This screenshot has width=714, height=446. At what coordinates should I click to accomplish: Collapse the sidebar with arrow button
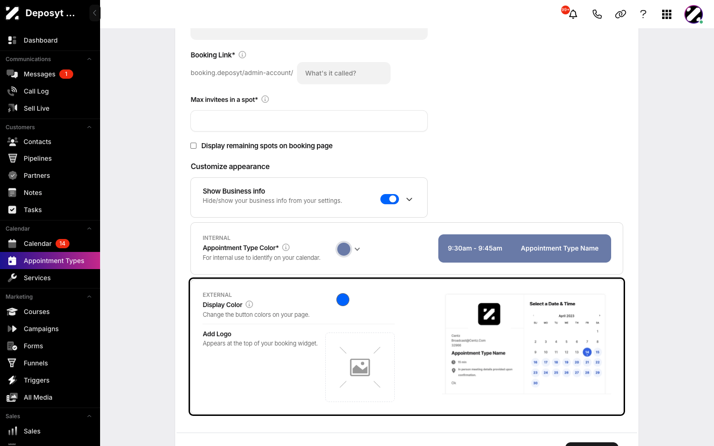95,13
